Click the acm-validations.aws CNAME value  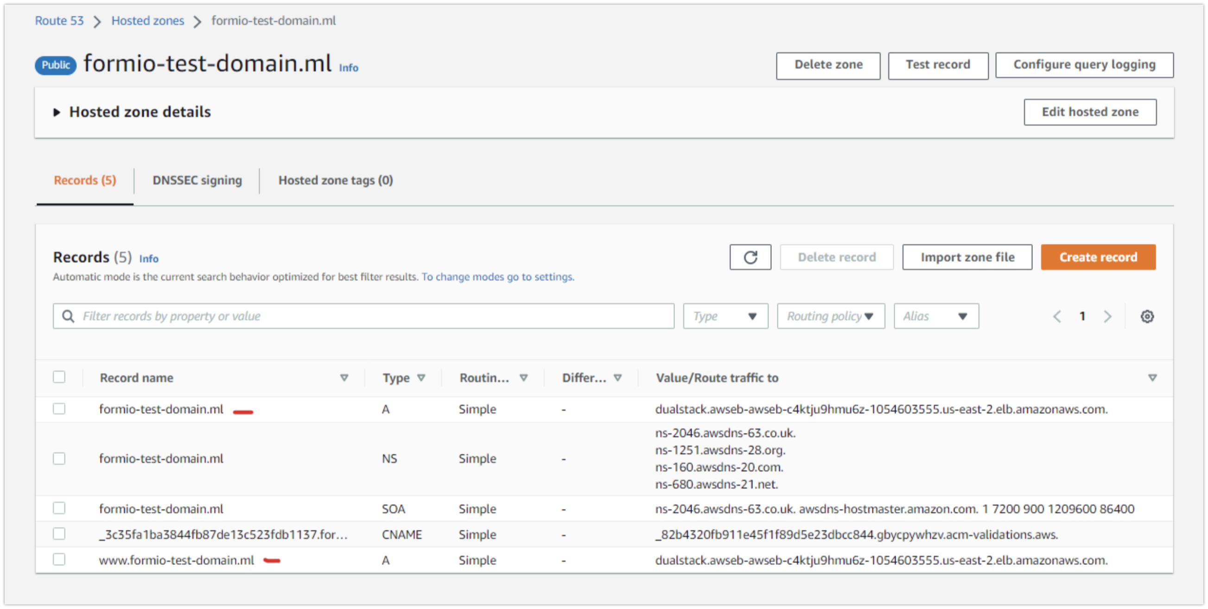pyautogui.click(x=856, y=535)
